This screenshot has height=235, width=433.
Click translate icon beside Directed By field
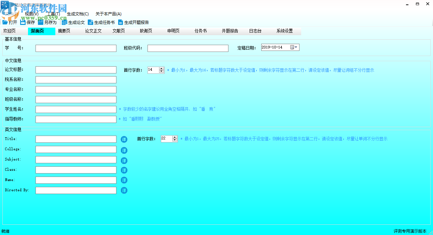click(124, 190)
